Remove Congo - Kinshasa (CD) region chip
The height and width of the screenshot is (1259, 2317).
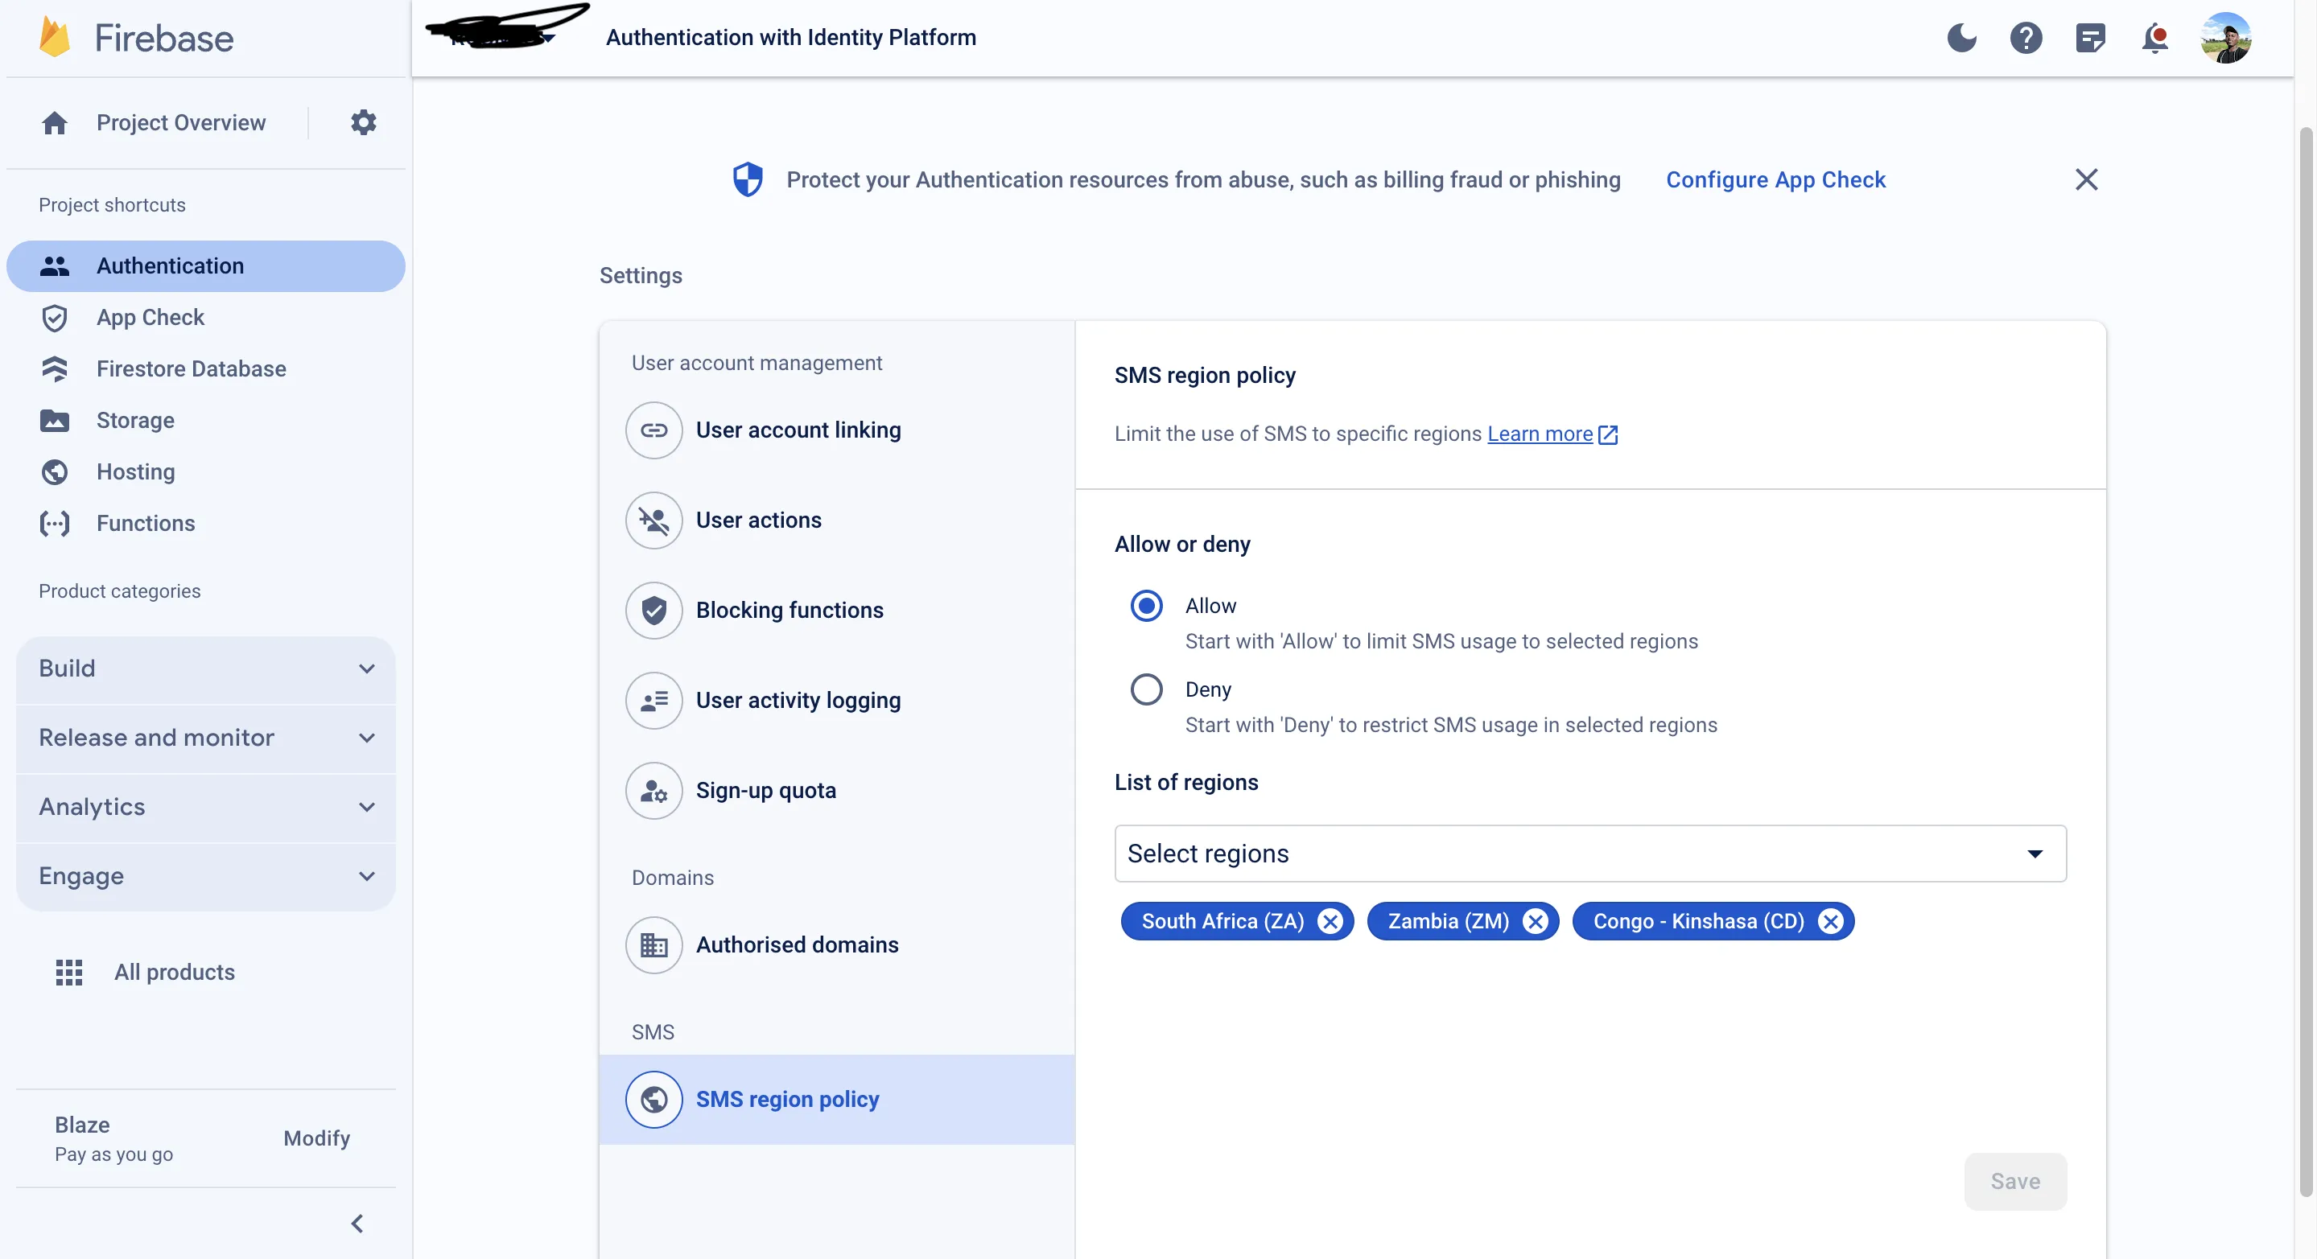1830,921
